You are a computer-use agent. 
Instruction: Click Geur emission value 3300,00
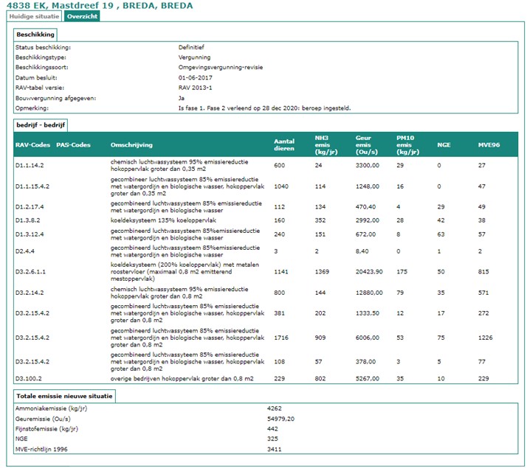[x=368, y=165]
